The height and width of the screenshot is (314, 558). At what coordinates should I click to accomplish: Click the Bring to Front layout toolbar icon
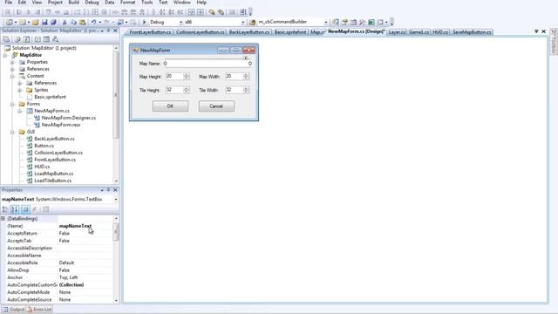(x=212, y=12)
